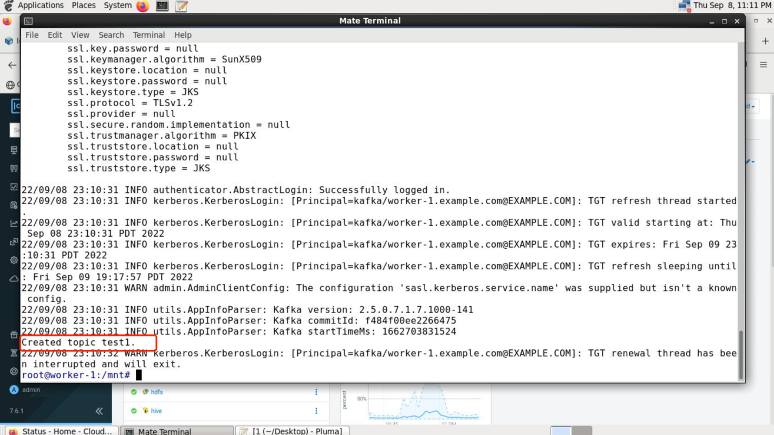Viewport: 774px width, 435px height.
Task: Click the Hosts icon in Cloudera sidebar
Action: [x=14, y=168]
